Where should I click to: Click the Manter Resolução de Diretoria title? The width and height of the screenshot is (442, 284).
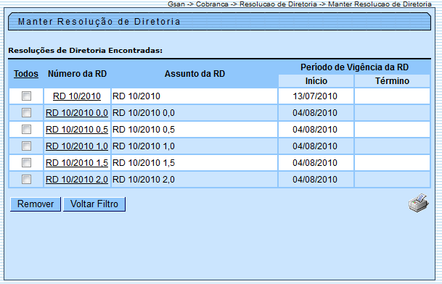99,22
